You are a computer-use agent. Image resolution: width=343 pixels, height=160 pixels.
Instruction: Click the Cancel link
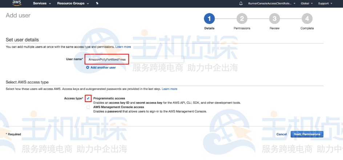(282, 134)
